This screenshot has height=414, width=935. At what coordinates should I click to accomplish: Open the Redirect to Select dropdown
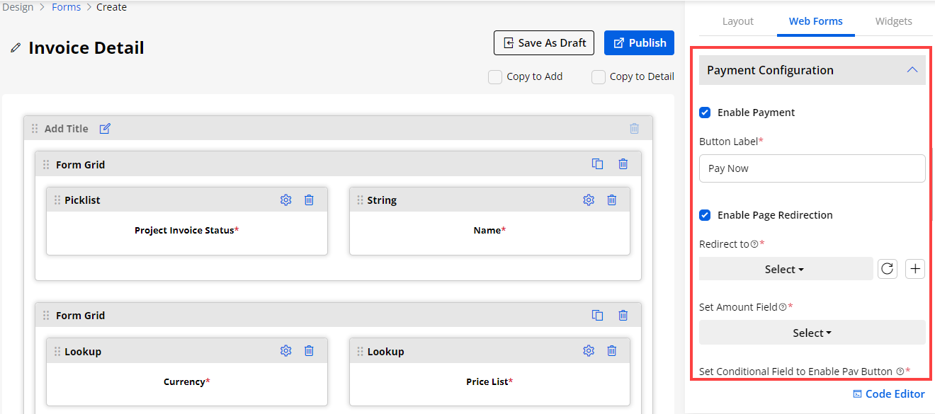tap(785, 269)
